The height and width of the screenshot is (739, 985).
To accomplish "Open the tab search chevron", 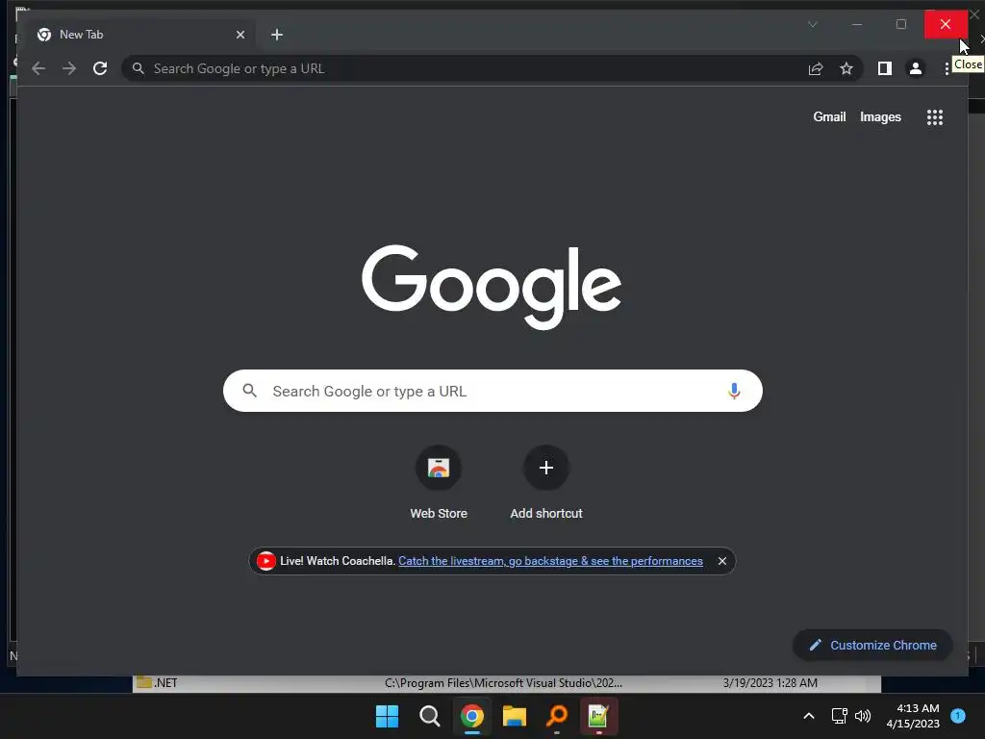I will 812,24.
